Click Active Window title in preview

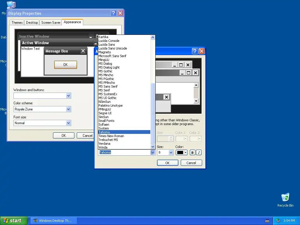point(35,43)
